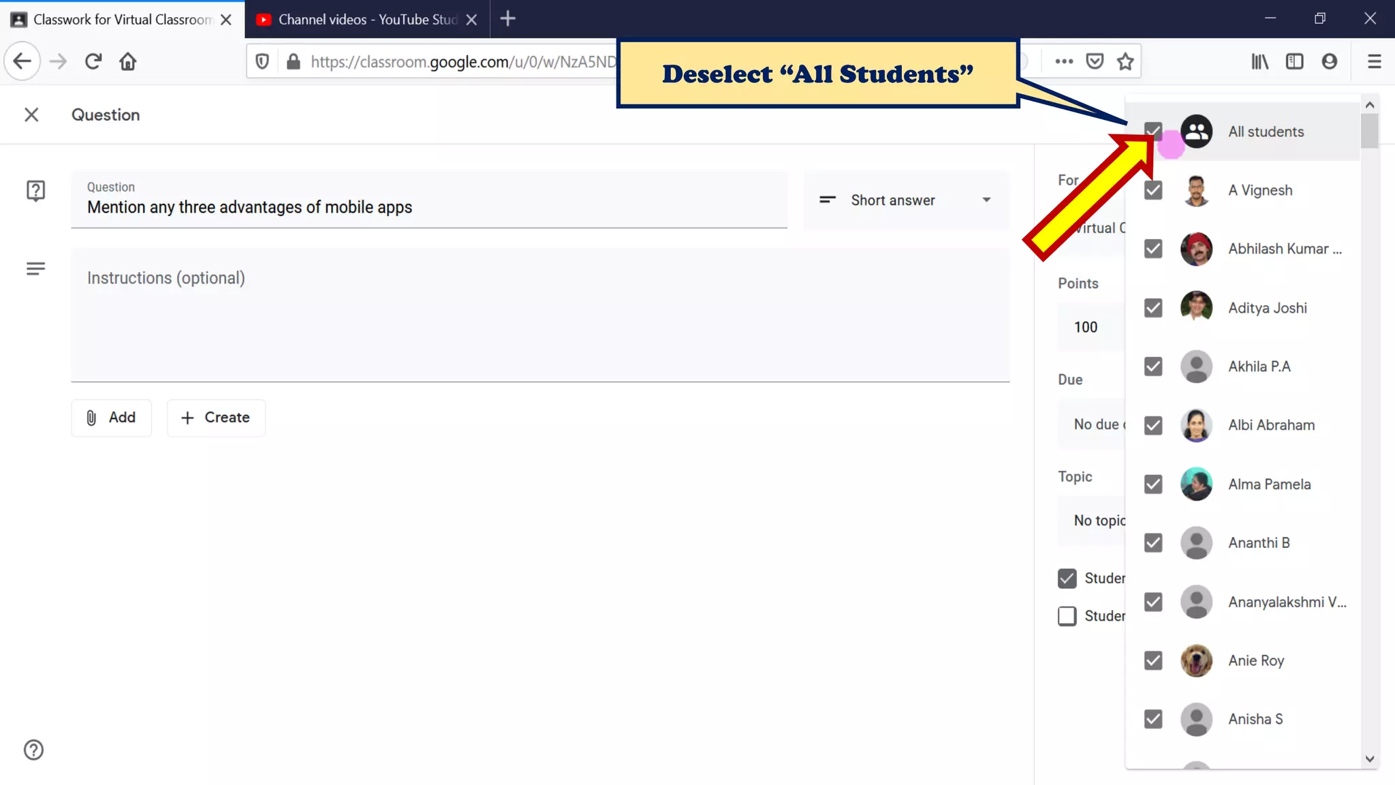This screenshot has width=1395, height=785.
Task: Click the site security padlock icon
Action: [294, 61]
